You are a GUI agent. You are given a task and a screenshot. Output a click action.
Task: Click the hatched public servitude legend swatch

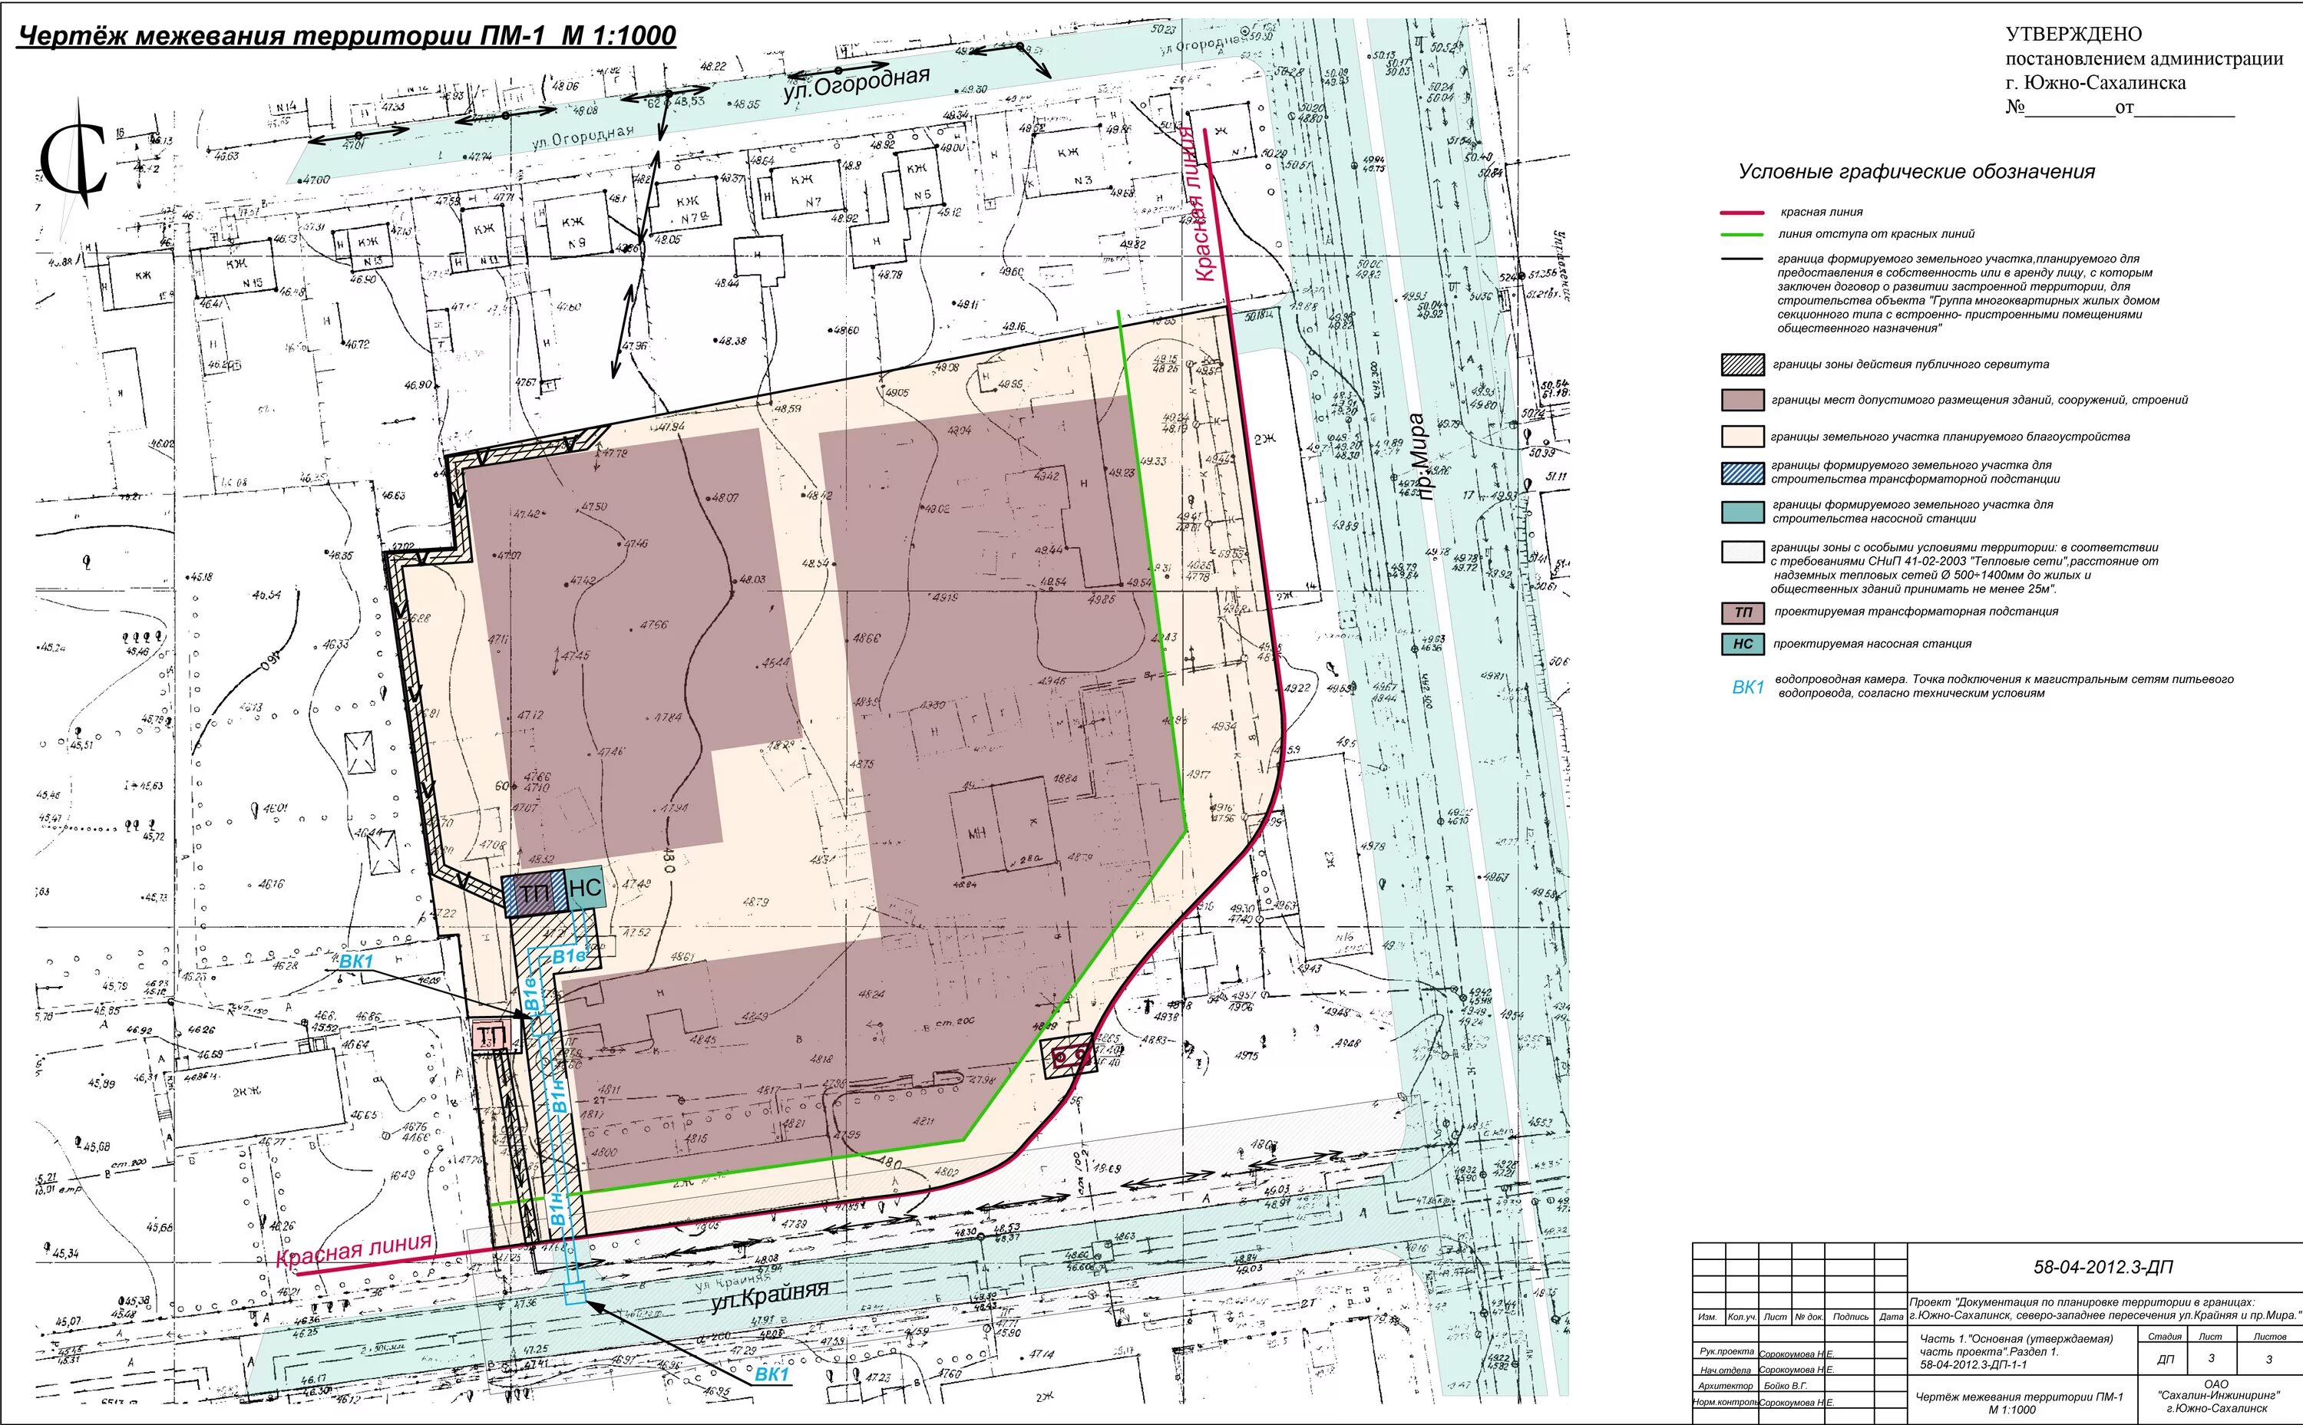tap(1743, 364)
